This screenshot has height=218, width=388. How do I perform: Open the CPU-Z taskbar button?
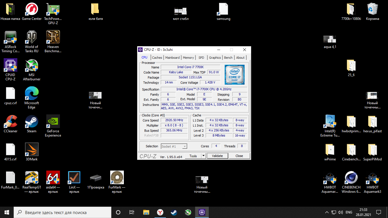point(202,212)
